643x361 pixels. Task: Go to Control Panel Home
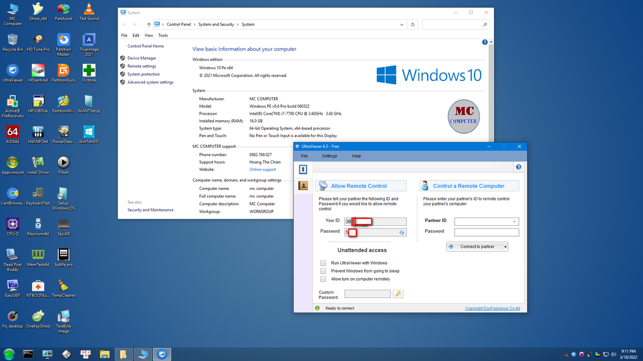coord(146,46)
